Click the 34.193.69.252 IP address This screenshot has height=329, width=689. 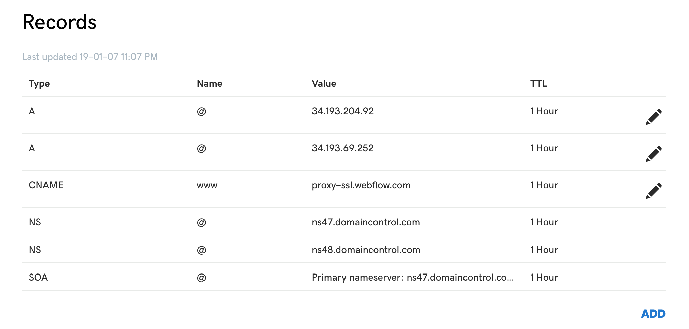[342, 148]
